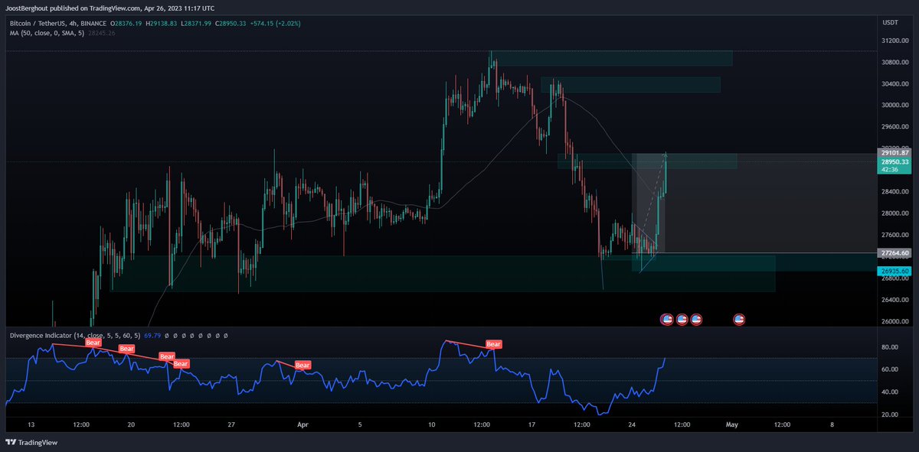
Task: Open the leftmost economic event flag icon in the cluster
Action: tap(667, 319)
